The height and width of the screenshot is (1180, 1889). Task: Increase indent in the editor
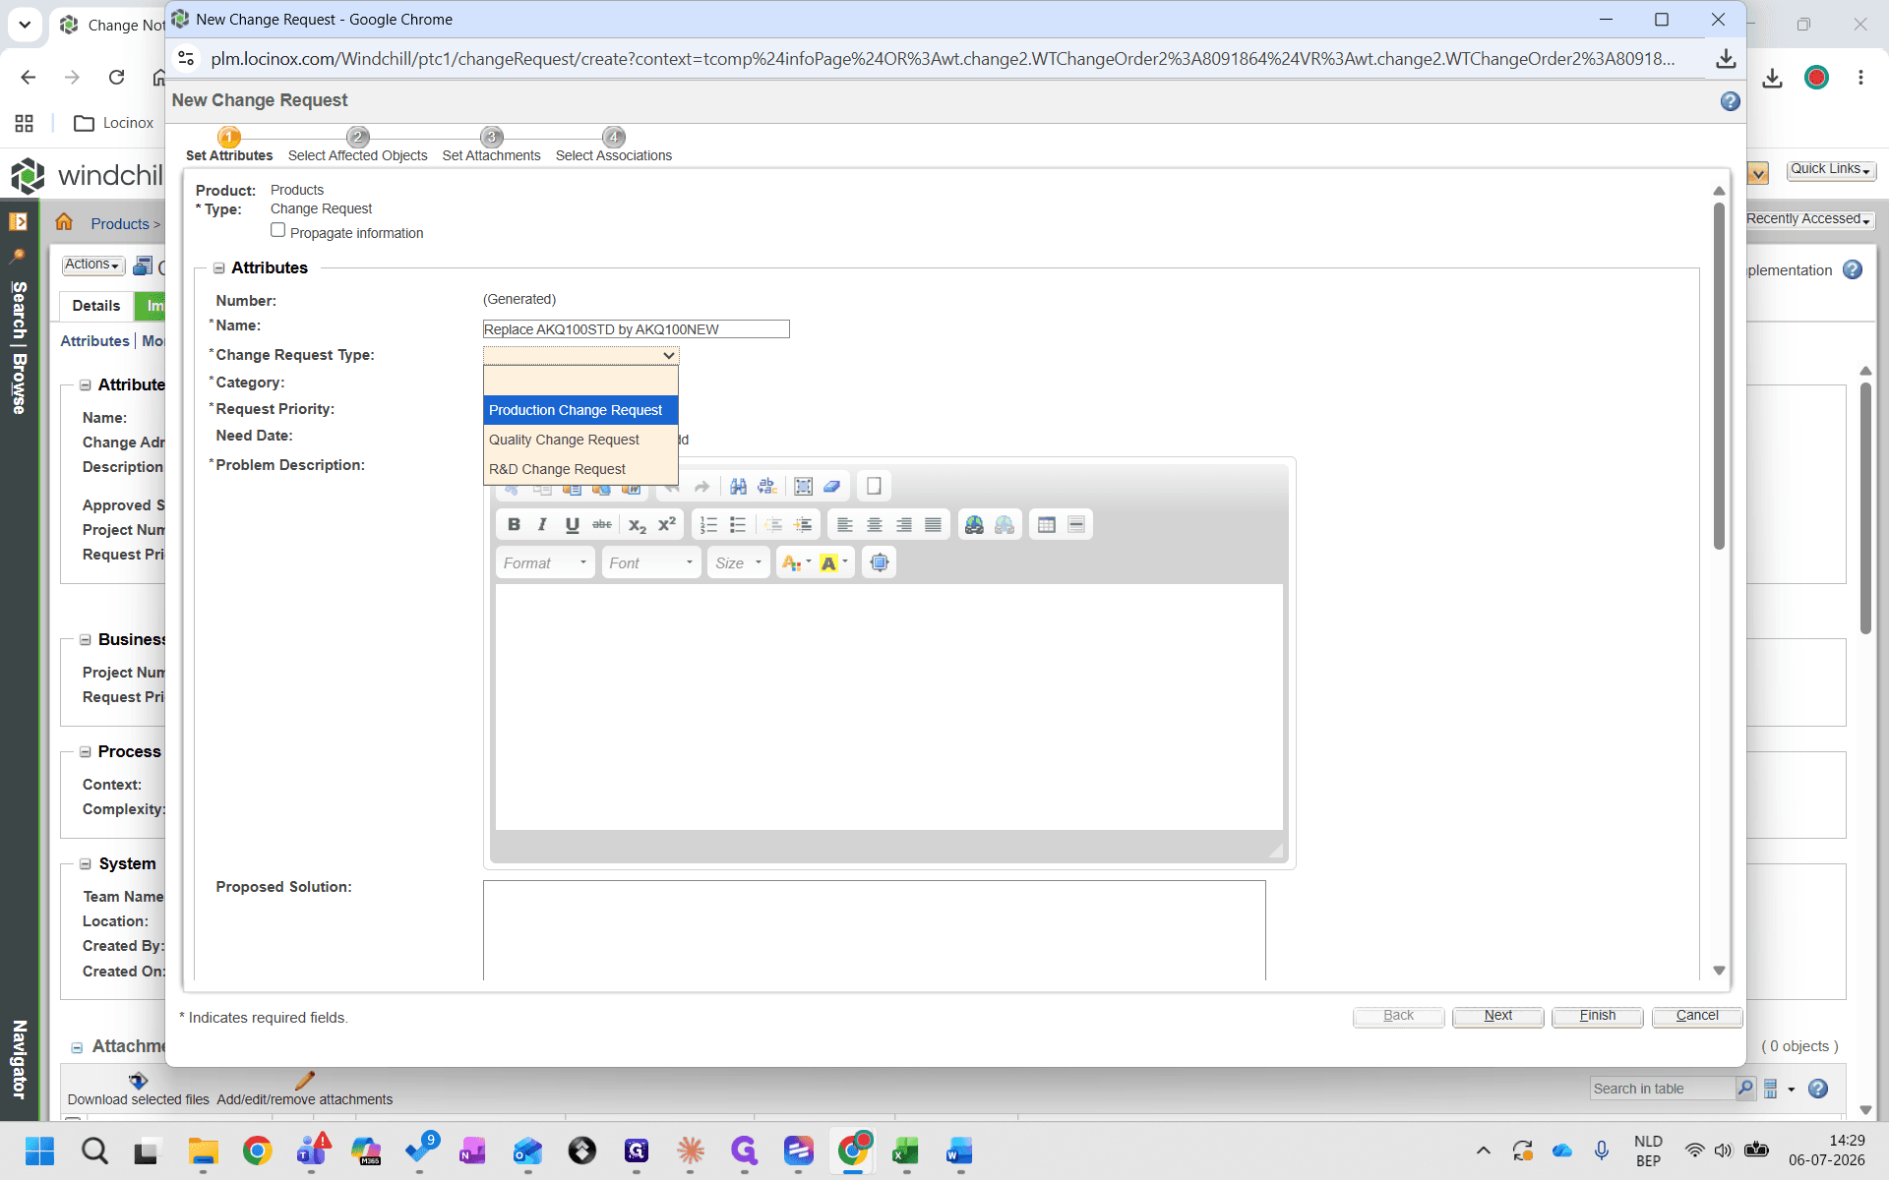pos(803,524)
